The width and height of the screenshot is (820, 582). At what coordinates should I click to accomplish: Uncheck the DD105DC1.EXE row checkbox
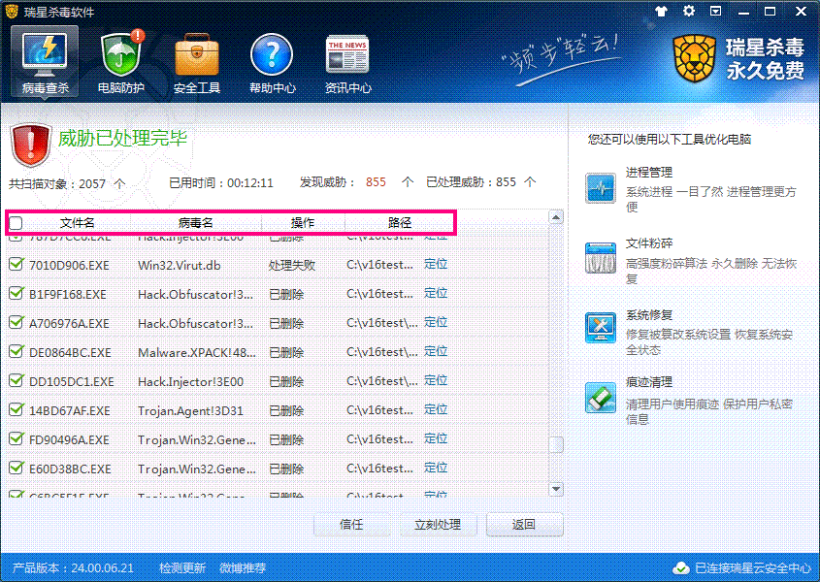pyautogui.click(x=16, y=380)
